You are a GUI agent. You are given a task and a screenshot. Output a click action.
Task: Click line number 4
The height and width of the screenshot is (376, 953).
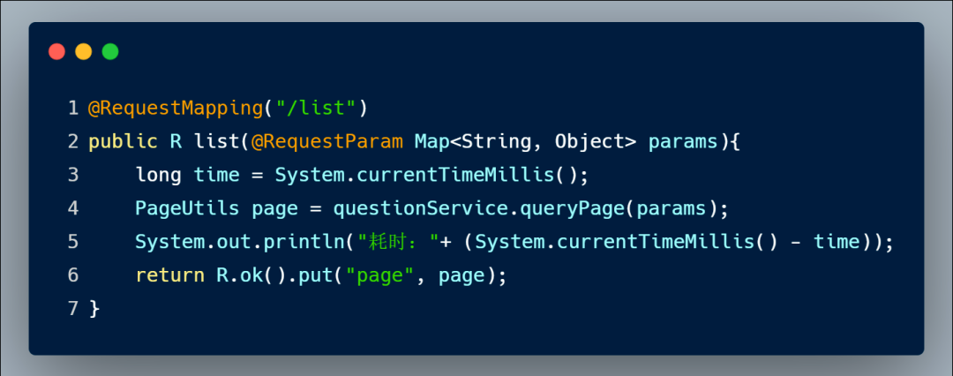pyautogui.click(x=73, y=208)
